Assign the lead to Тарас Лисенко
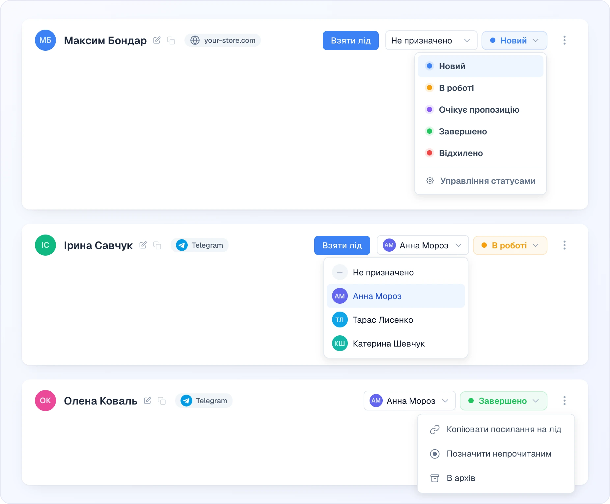 (x=396, y=320)
